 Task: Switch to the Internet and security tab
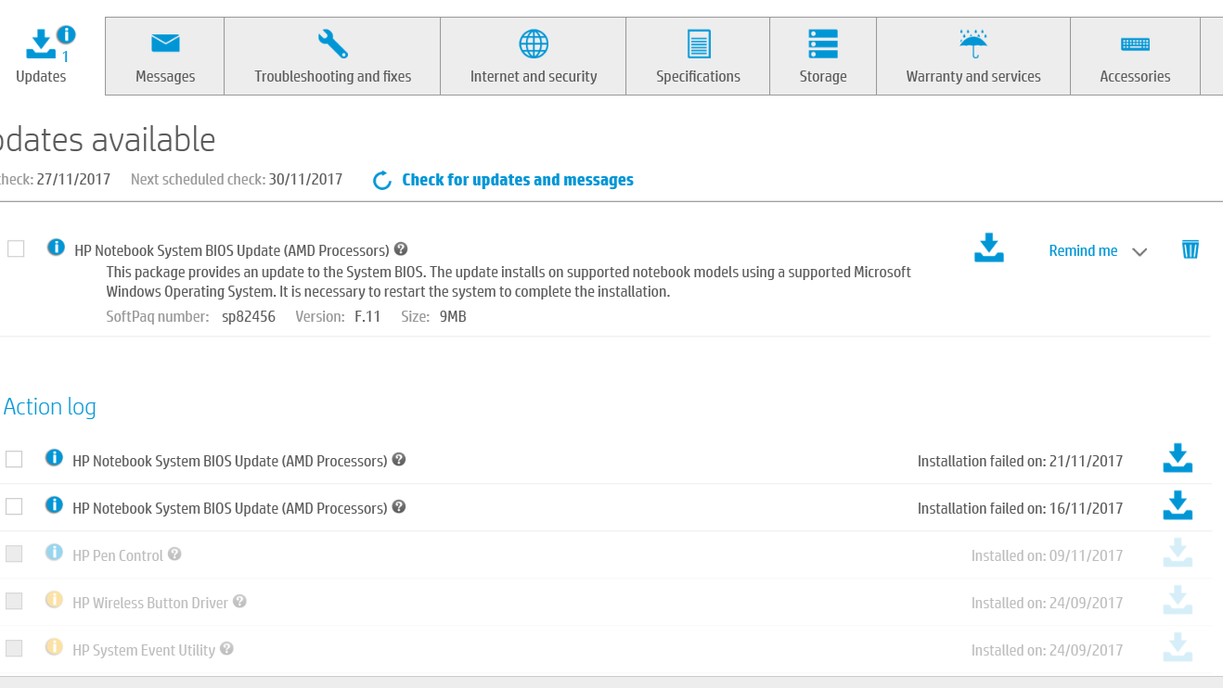(x=534, y=56)
